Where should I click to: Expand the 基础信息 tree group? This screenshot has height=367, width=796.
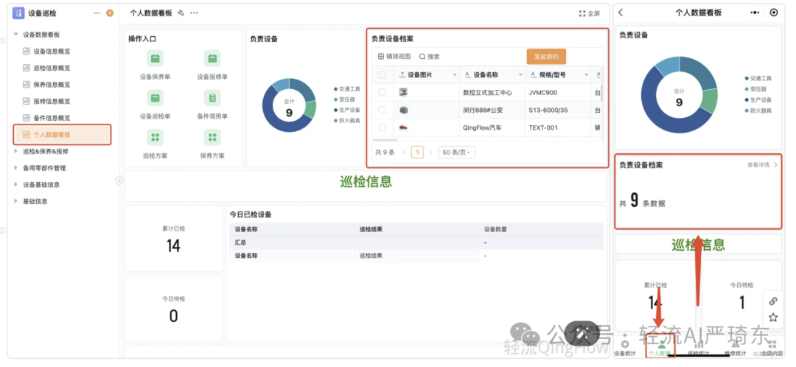coord(15,201)
